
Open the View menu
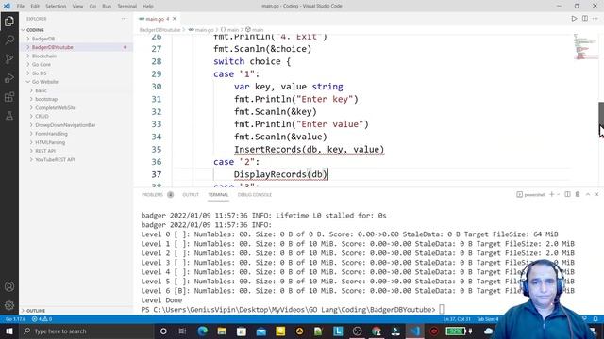coord(77,7)
